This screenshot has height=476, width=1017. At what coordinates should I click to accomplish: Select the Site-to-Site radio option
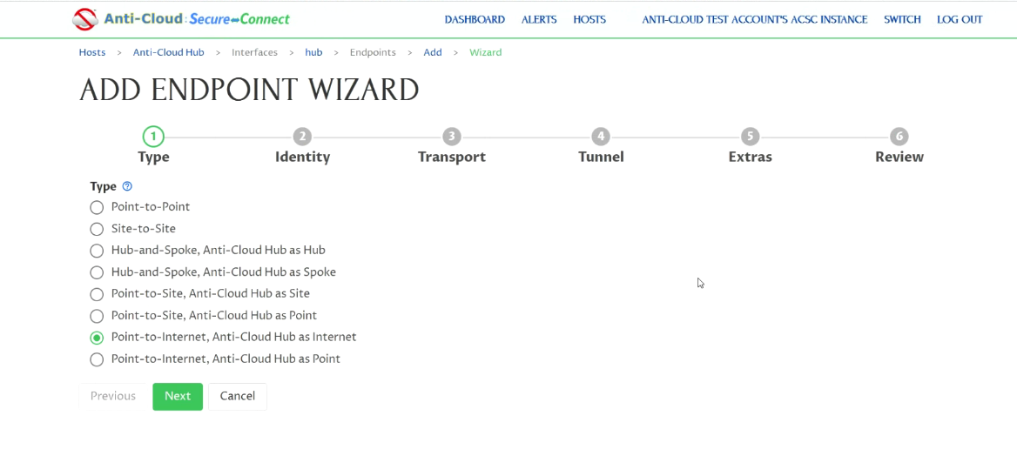(x=97, y=229)
